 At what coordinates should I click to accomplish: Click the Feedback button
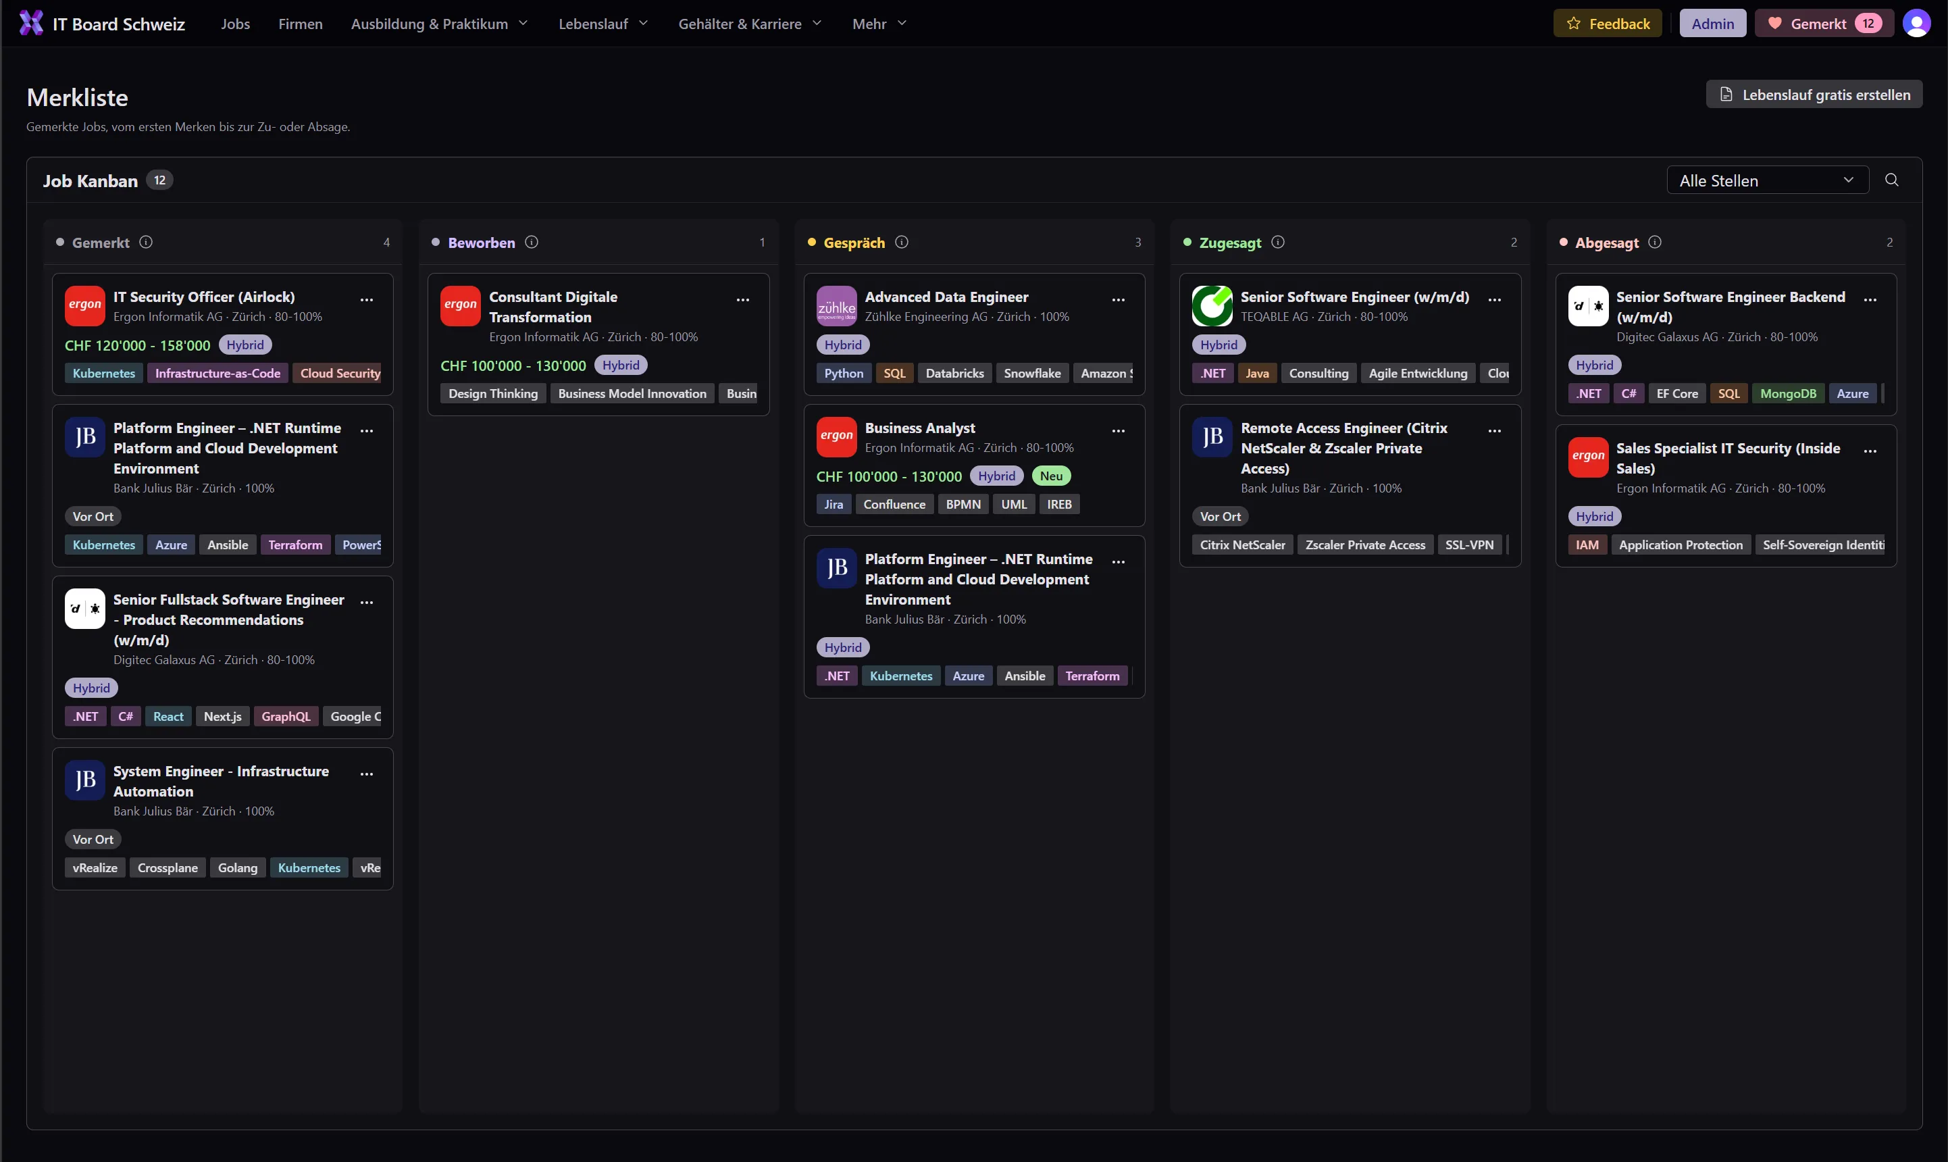coord(1608,24)
